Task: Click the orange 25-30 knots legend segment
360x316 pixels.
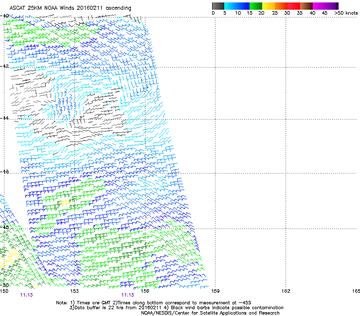Action: pyautogui.click(x=281, y=6)
